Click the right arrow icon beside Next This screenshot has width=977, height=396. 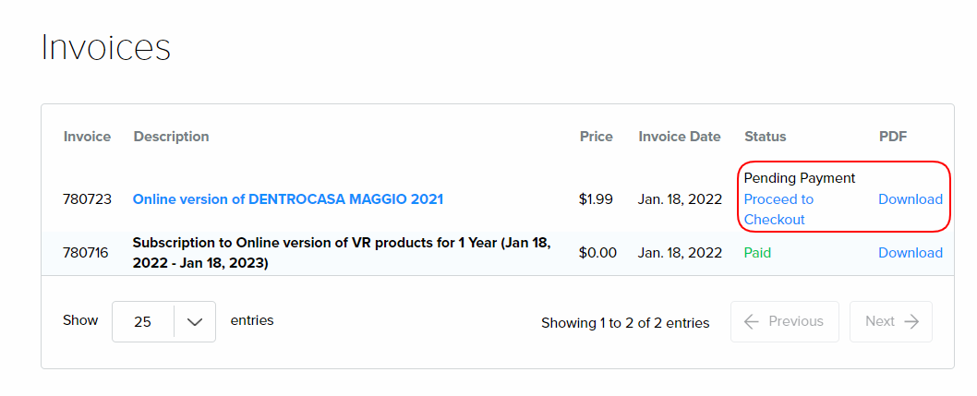[911, 321]
